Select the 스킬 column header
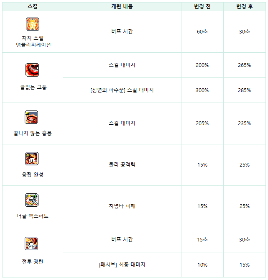This screenshot has width=268, height=280. pyautogui.click(x=33, y=7)
